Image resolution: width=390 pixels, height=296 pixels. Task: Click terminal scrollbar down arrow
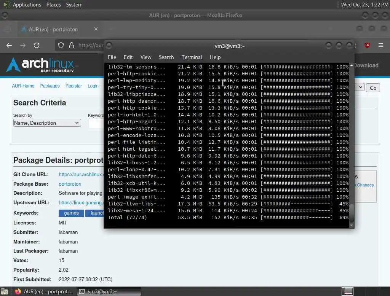[352, 225]
